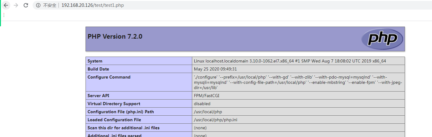This screenshot has height=137, width=432.
Task: View site info via not-secure icon
Action: (x=38, y=5)
